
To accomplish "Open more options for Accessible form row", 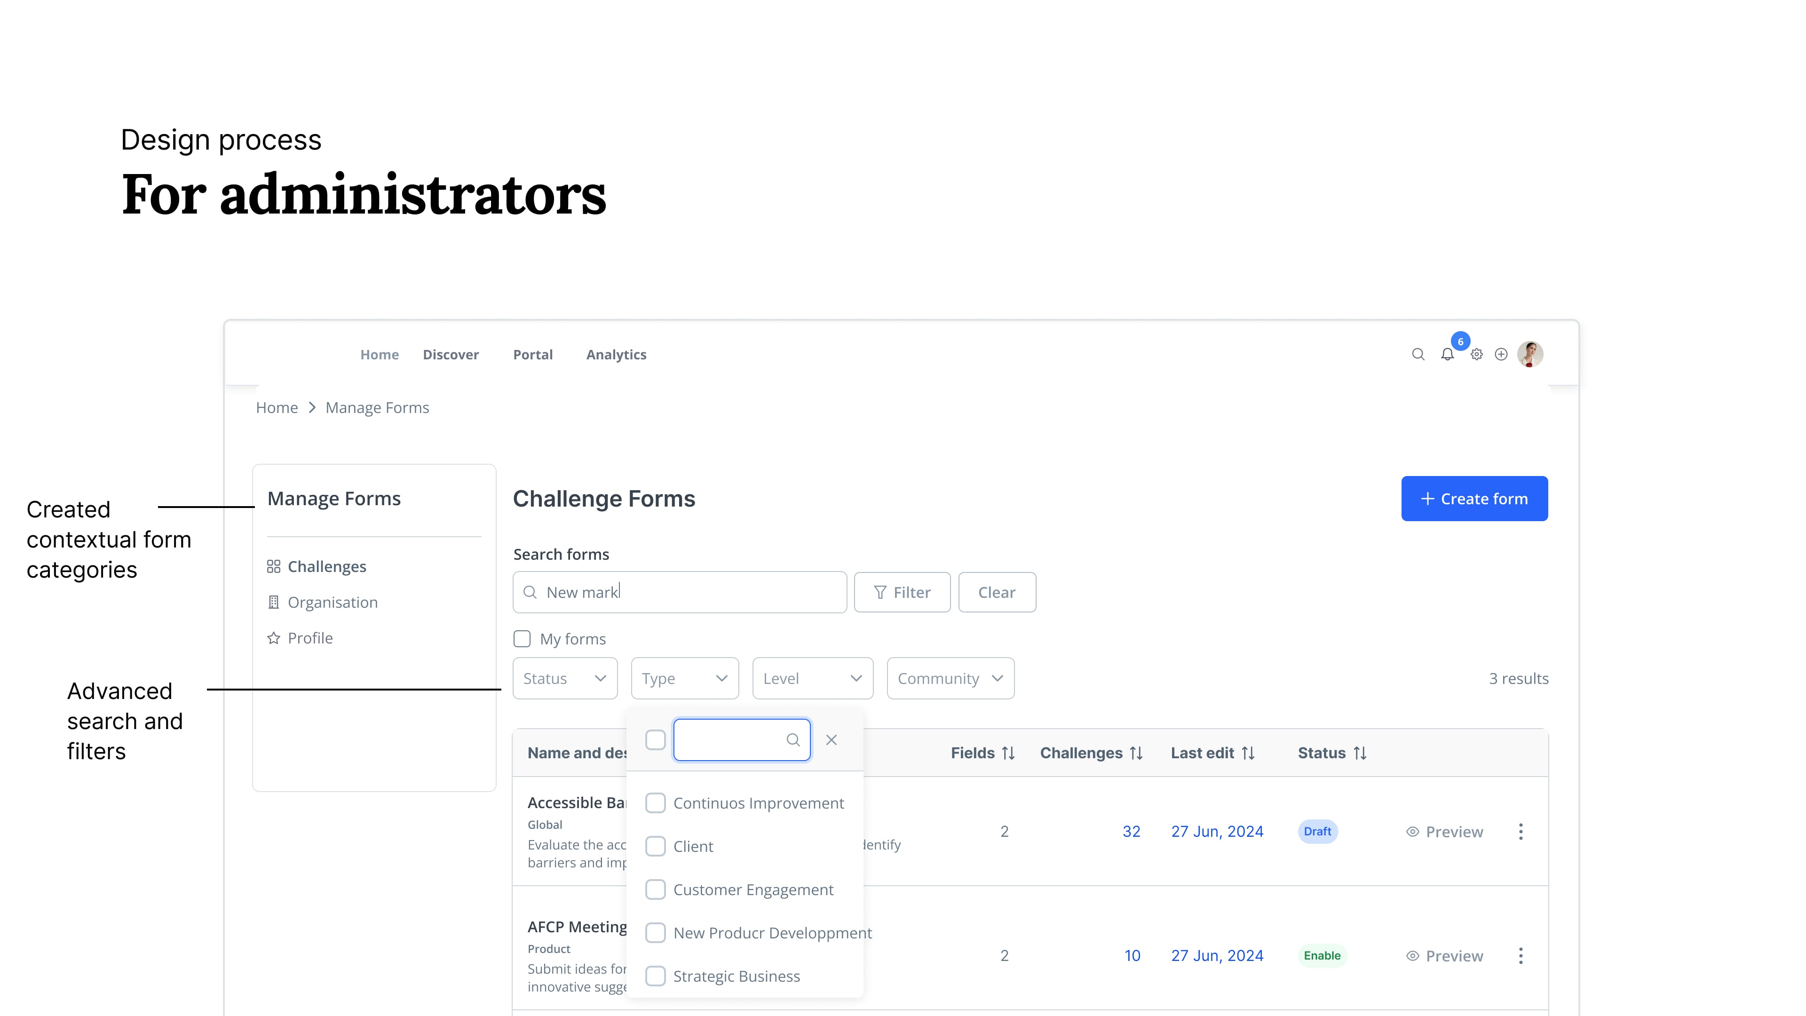I will tap(1521, 832).
